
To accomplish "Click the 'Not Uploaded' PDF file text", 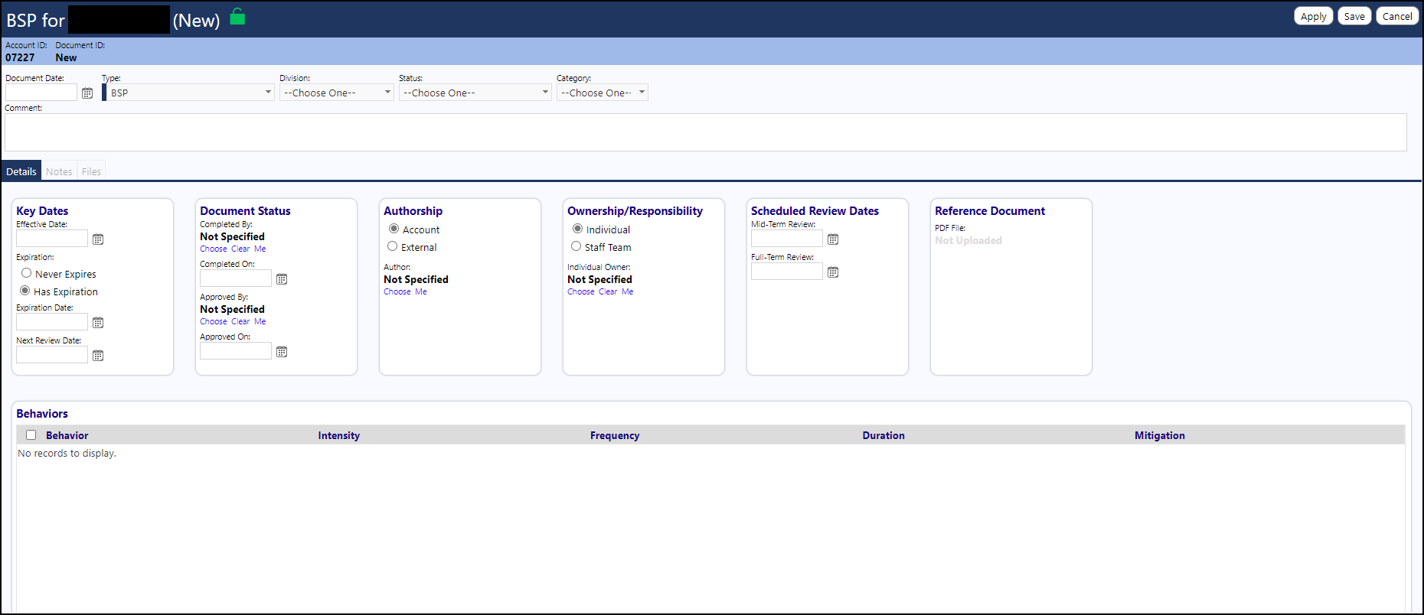I will (968, 240).
